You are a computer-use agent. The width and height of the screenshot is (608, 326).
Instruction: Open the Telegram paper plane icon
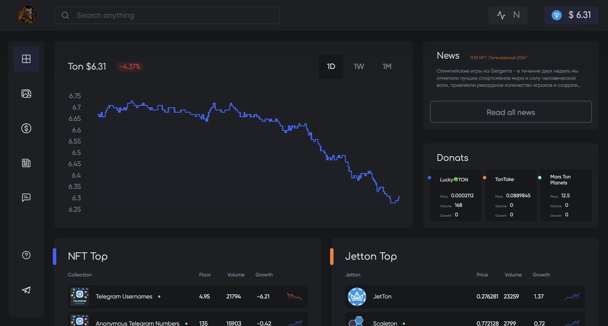pos(26,290)
